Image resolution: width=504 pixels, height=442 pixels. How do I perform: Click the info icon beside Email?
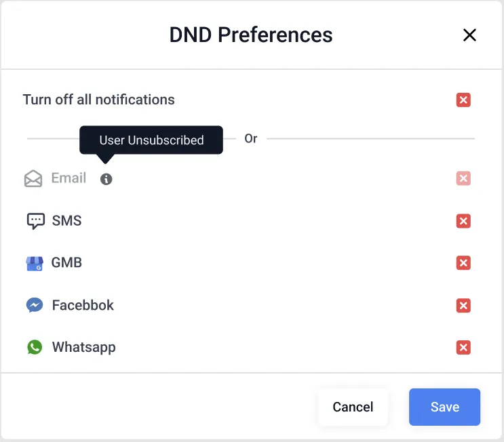(x=106, y=179)
